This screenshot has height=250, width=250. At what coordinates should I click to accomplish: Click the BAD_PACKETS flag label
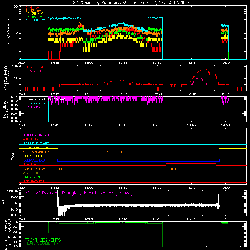[34, 182]
